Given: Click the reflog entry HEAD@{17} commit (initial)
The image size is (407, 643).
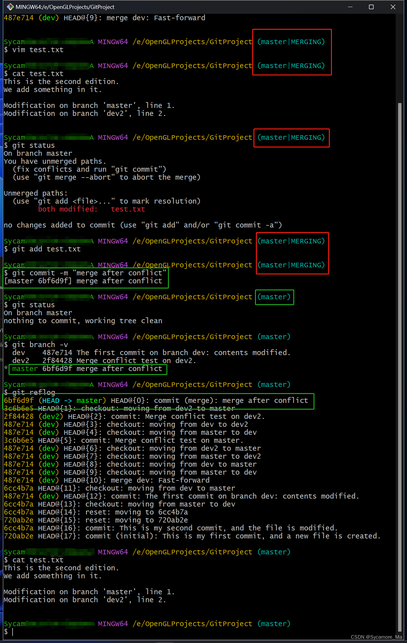Looking at the screenshot, I should [x=192, y=536].
